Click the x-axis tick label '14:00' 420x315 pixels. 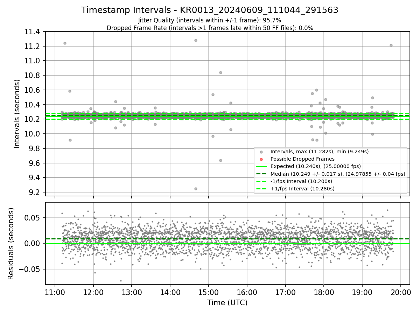coord(170,292)
